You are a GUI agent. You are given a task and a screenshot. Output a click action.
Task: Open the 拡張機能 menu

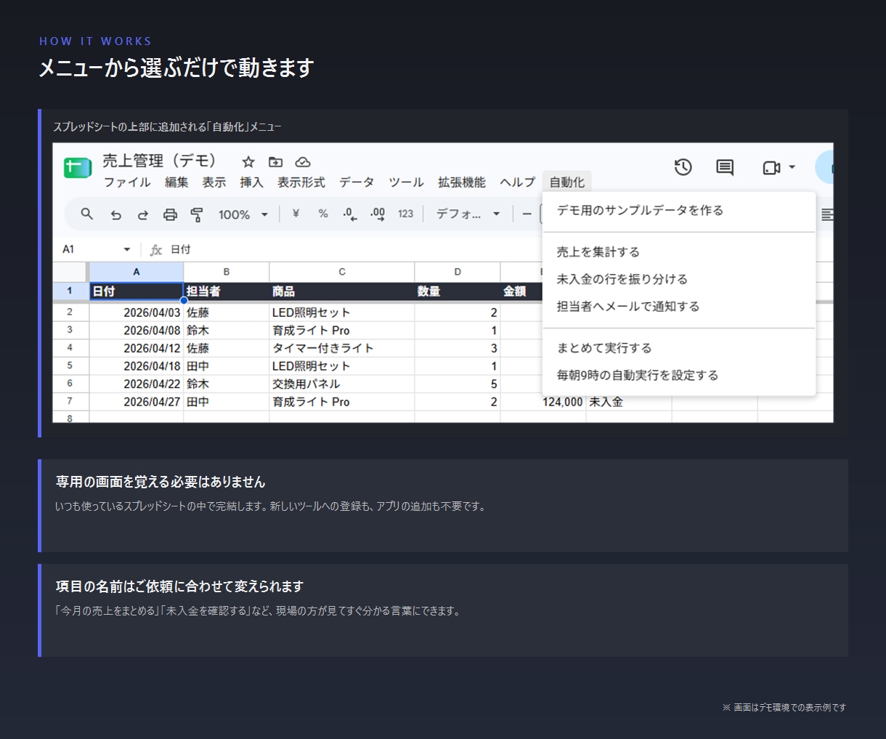(x=462, y=182)
